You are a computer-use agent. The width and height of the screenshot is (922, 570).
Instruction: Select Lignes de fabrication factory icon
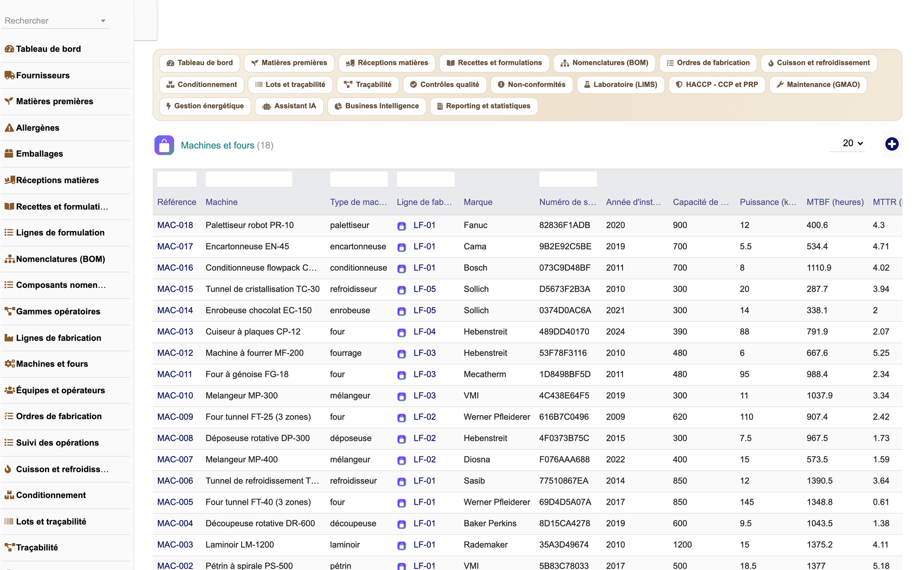(9, 338)
